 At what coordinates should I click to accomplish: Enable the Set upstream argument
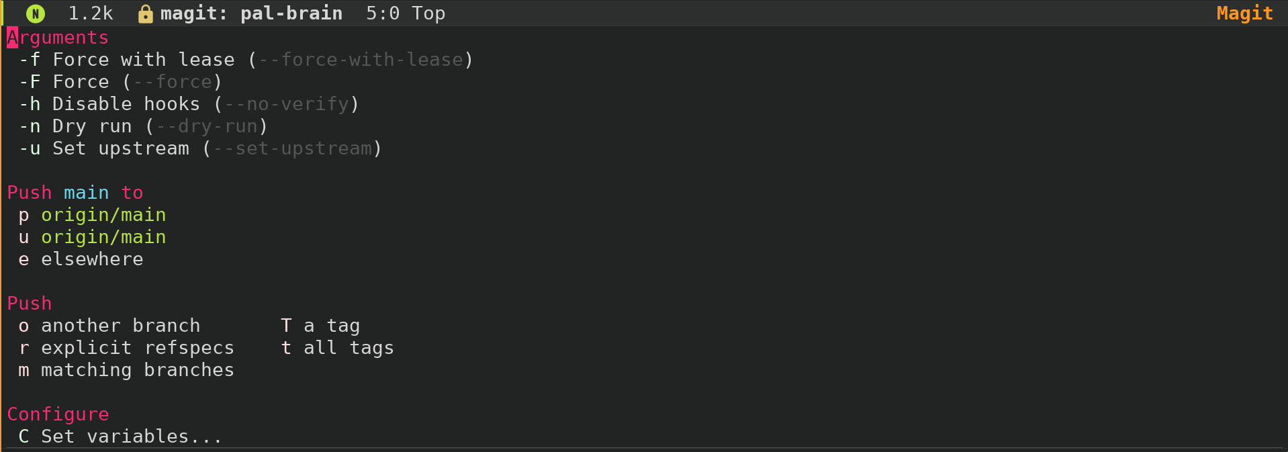click(201, 148)
